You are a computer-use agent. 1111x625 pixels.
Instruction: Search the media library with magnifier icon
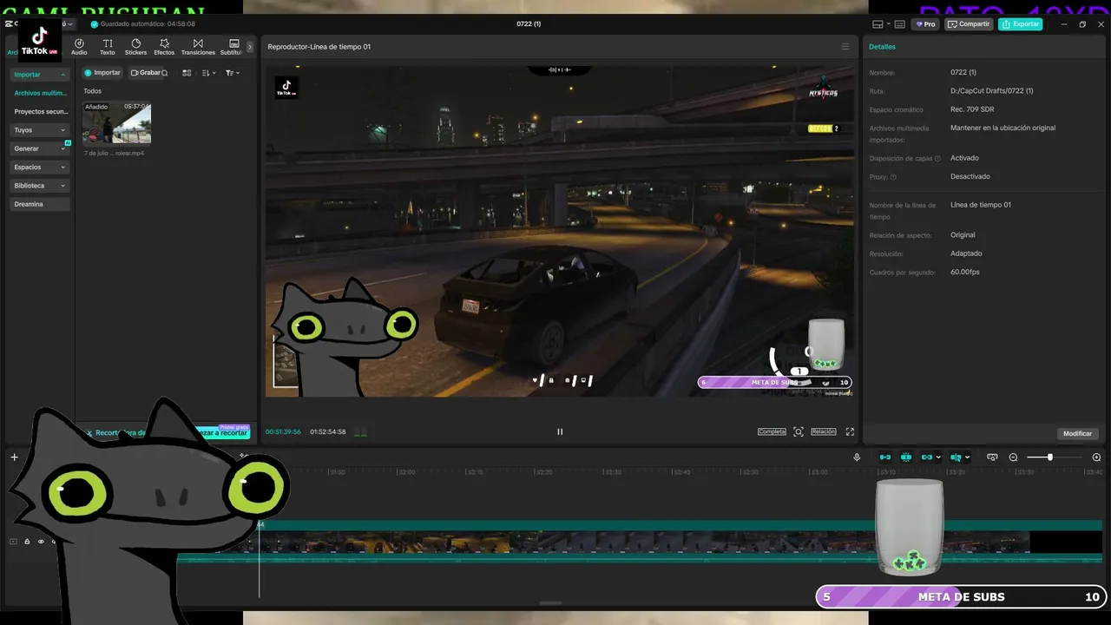pos(165,73)
